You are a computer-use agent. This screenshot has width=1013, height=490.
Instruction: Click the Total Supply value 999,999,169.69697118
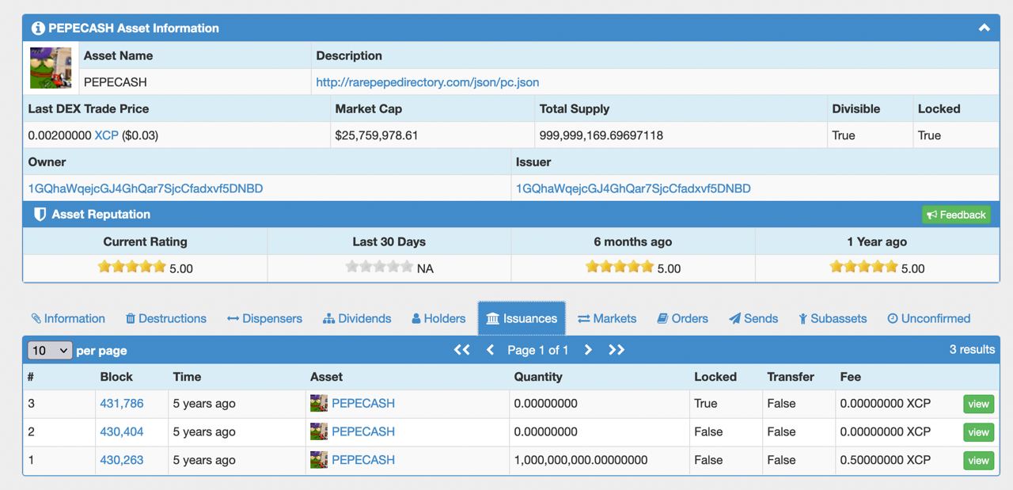tap(601, 135)
